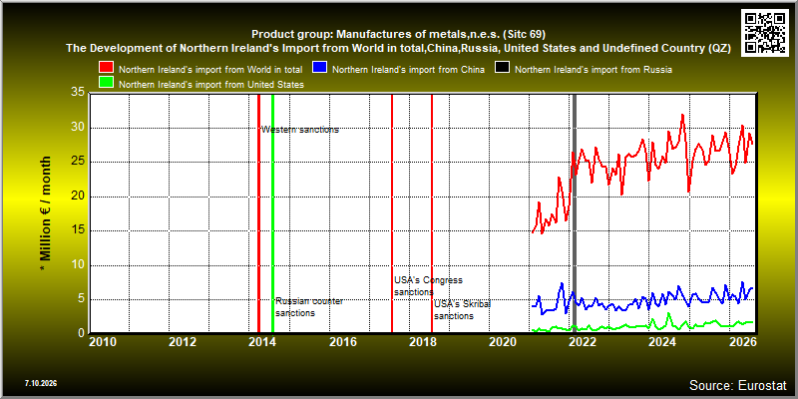Click the x-axis label 2026
The height and width of the screenshot is (399, 798).
(x=742, y=341)
